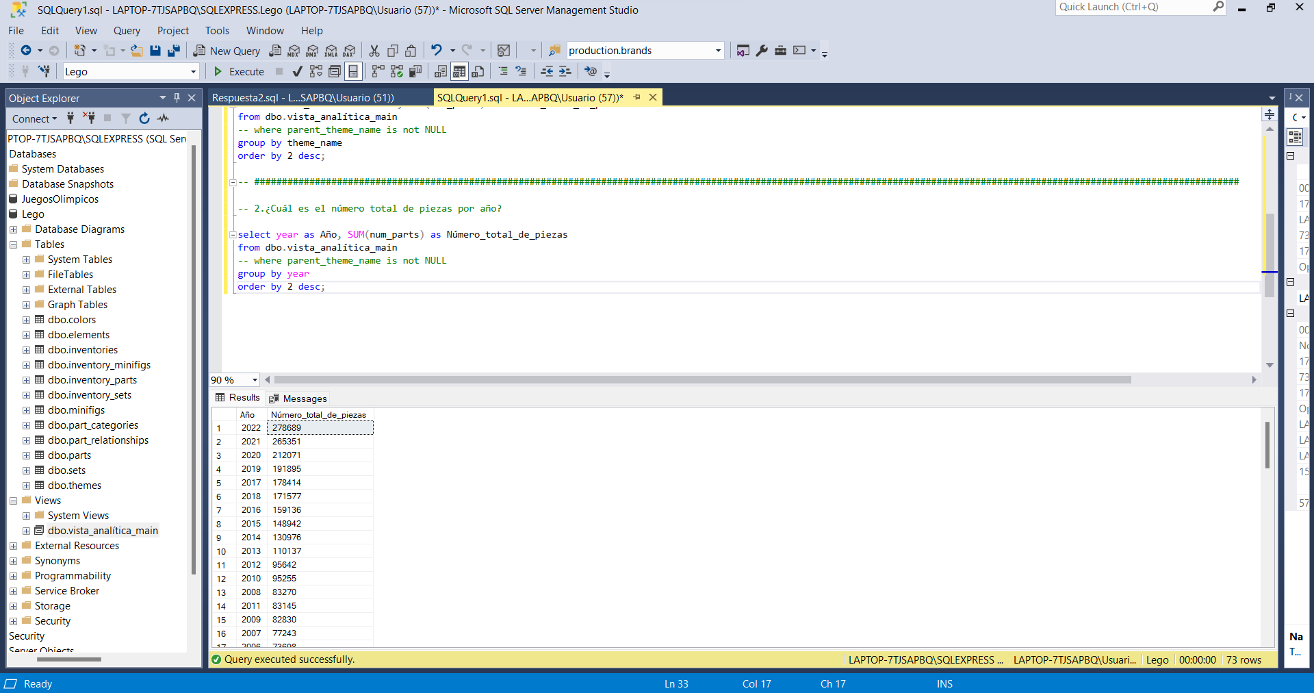The image size is (1314, 693).
Task: Click the Save All icon
Action: [x=174, y=51]
